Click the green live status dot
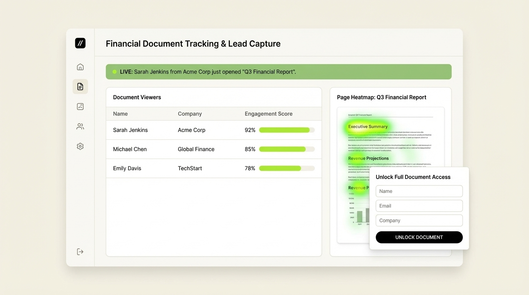 pyautogui.click(x=114, y=71)
